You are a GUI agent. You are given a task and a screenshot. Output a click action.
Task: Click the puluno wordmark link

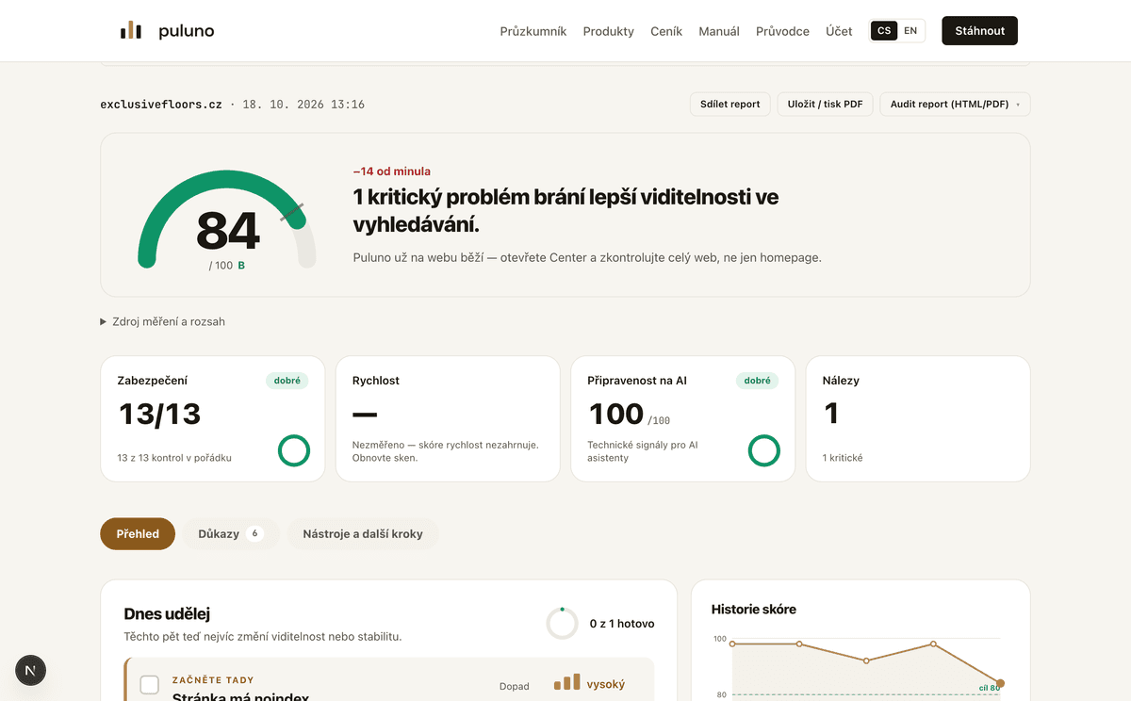pos(187,31)
